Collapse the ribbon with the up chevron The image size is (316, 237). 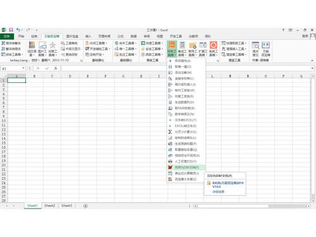click(312, 61)
